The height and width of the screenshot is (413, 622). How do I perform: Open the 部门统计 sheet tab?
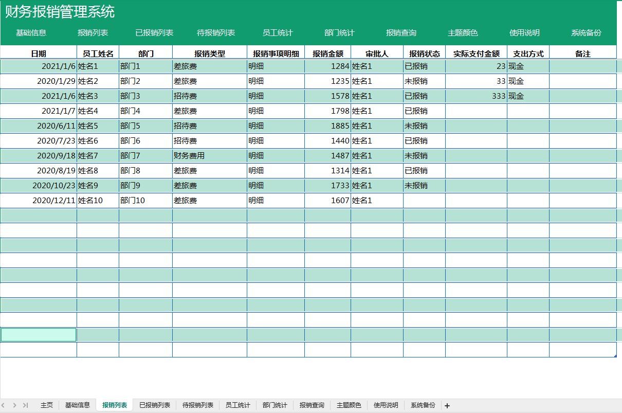(x=275, y=405)
